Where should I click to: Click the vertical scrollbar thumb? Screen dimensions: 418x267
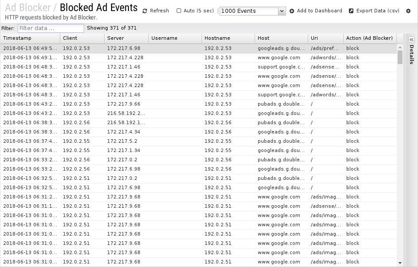[x=400, y=57]
